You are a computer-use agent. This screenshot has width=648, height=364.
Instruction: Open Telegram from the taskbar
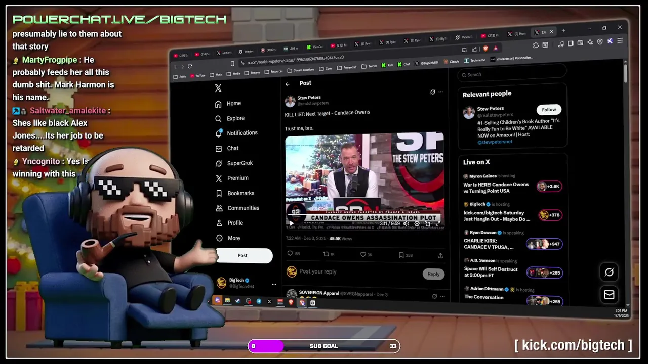click(259, 302)
